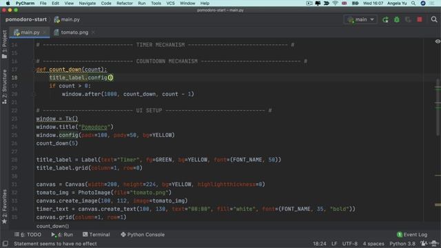
Task: Click the window.after(1000 line of code
Action: click(128, 94)
